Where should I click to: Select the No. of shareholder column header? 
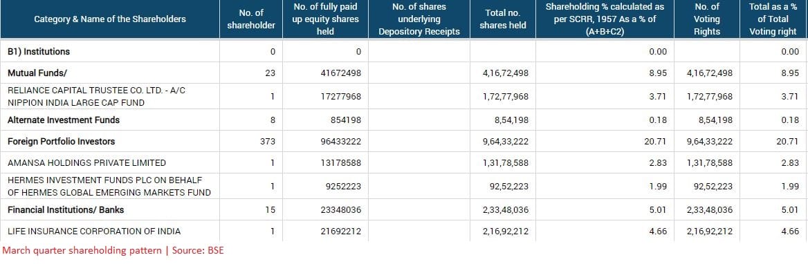coord(251,19)
